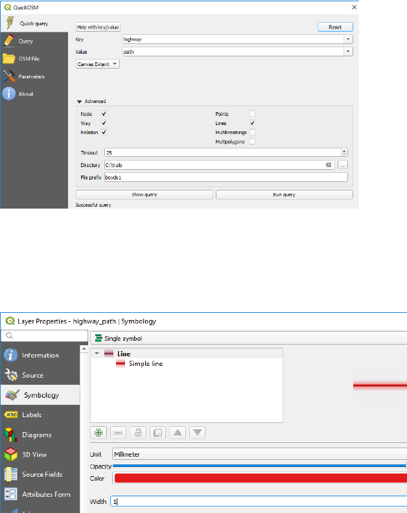Click the Source Fields icon
The width and height of the screenshot is (407, 513).
coord(10,474)
